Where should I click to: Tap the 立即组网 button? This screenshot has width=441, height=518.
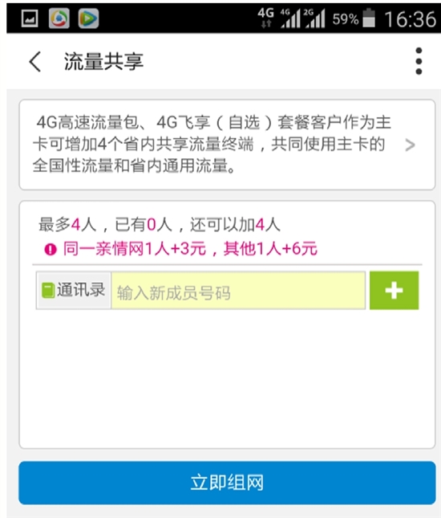tap(227, 483)
